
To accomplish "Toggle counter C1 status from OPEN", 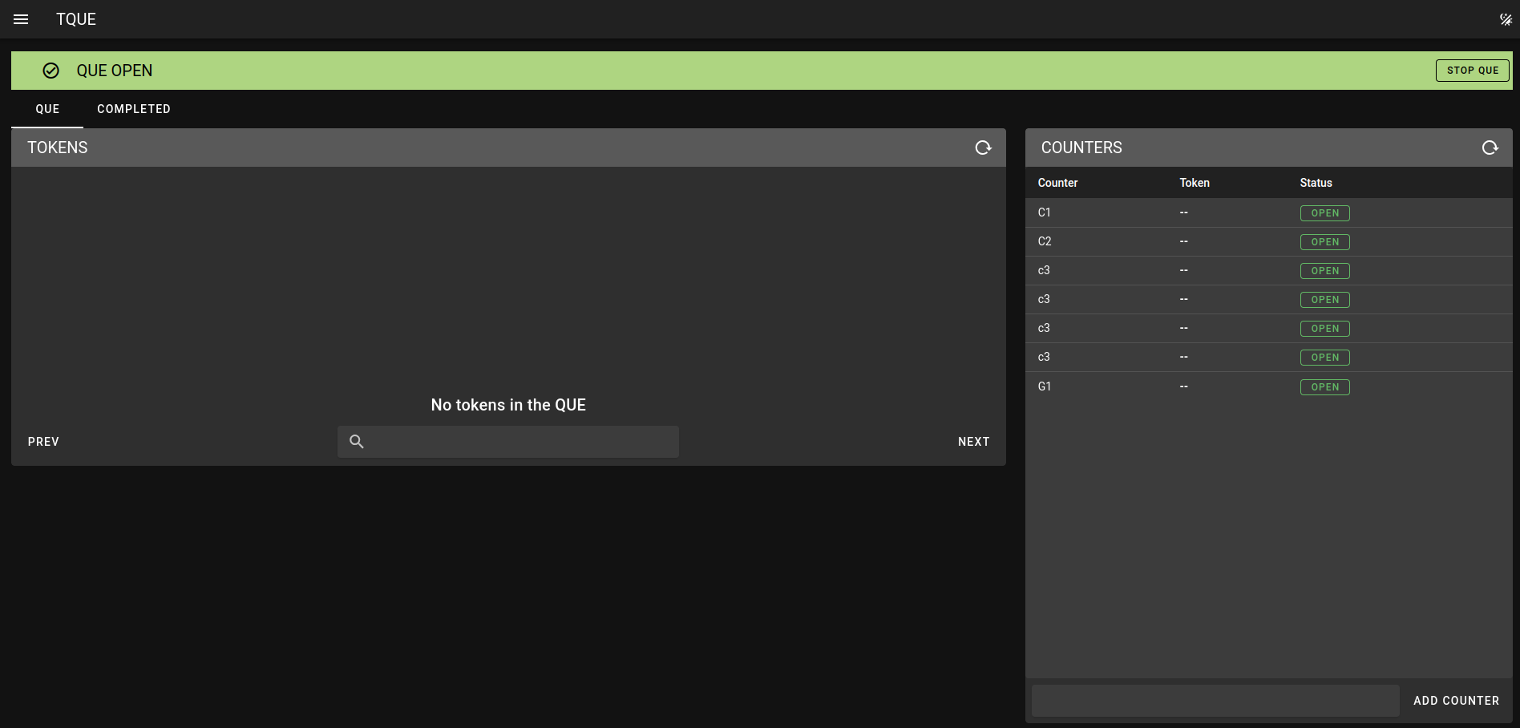I will pyautogui.click(x=1324, y=212).
